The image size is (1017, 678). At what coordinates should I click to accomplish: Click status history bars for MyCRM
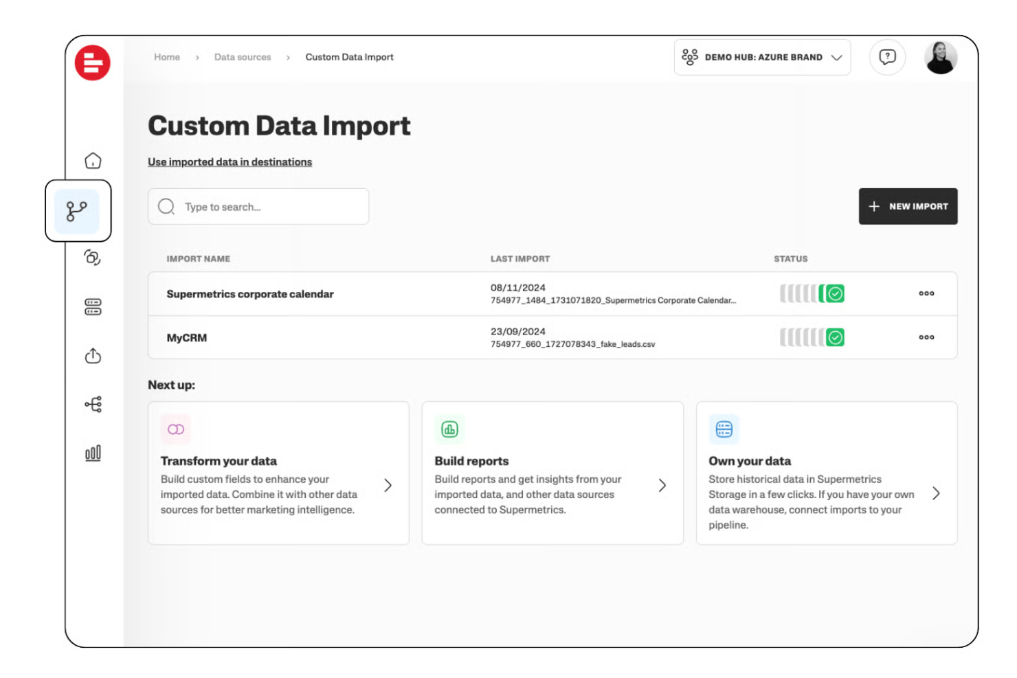coord(801,337)
